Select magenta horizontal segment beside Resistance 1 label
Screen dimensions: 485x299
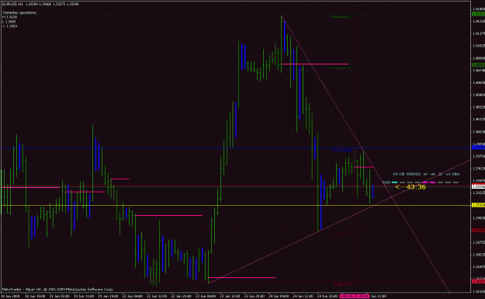(315, 64)
